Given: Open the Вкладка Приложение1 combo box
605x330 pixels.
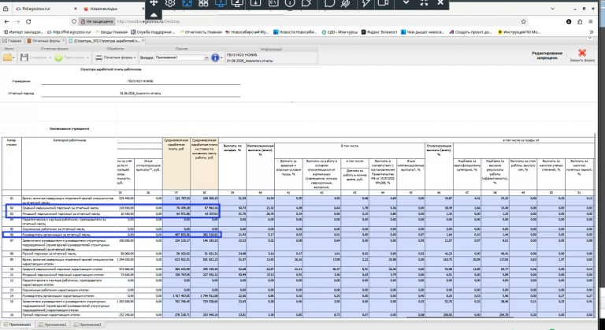Looking at the screenshot, I should [x=182, y=57].
